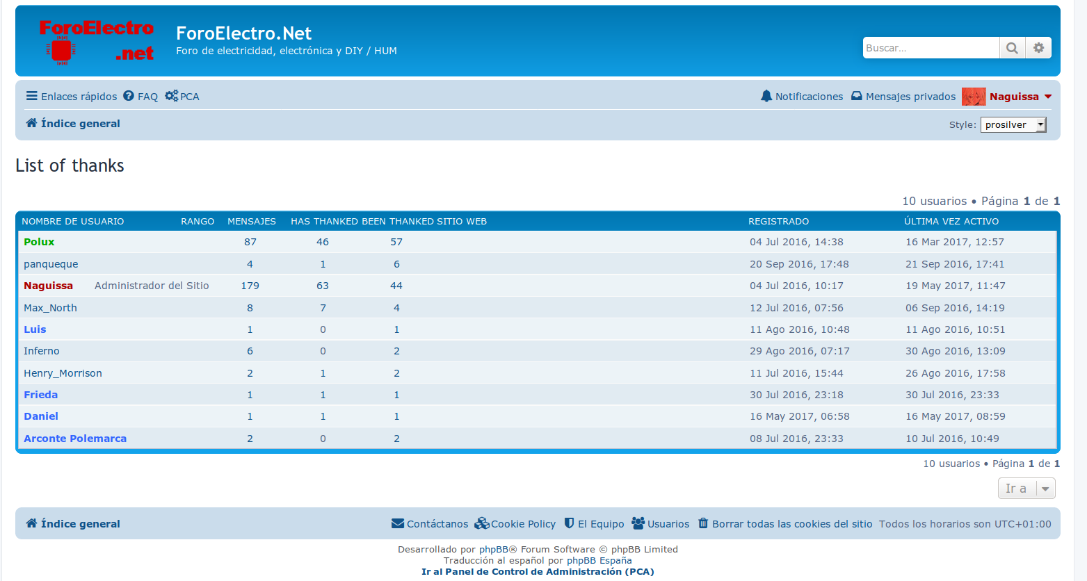The image size is (1087, 581).
Task: Open Mensajes privados inbox
Action: click(903, 97)
